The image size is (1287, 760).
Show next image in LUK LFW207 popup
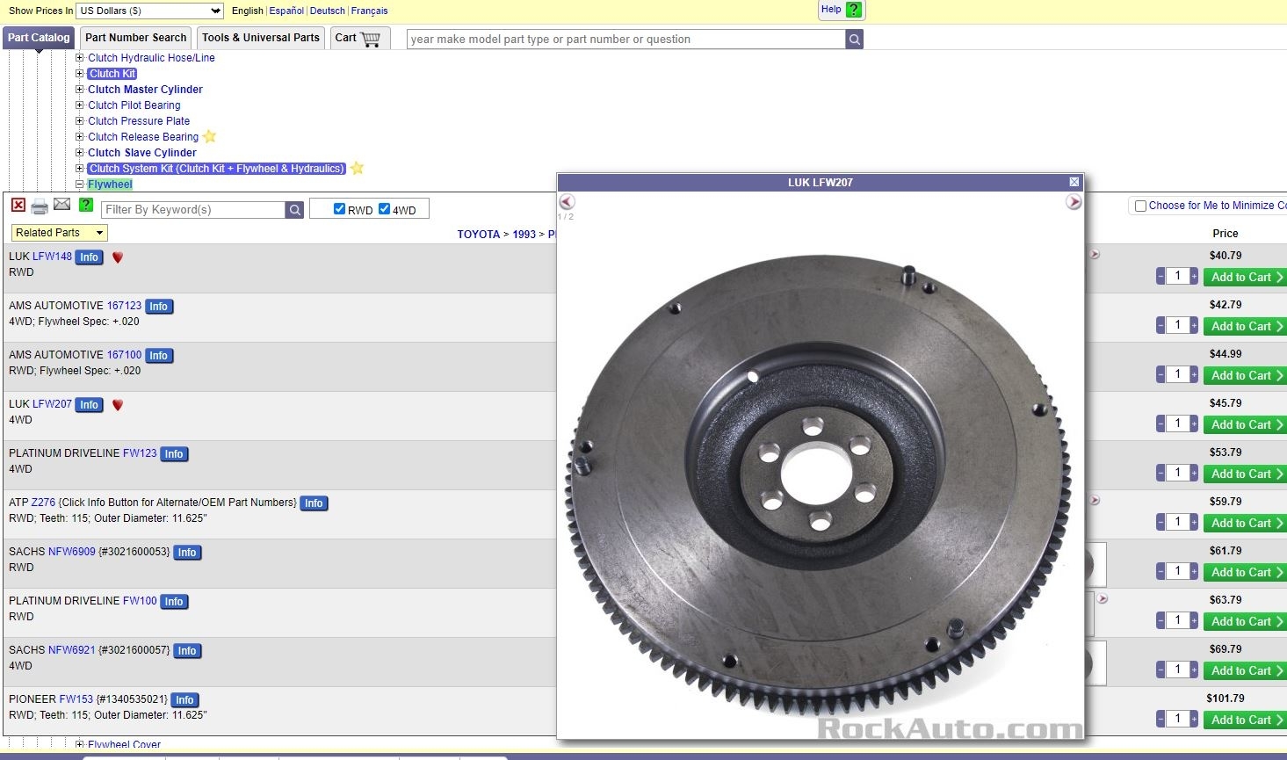pos(1074,202)
